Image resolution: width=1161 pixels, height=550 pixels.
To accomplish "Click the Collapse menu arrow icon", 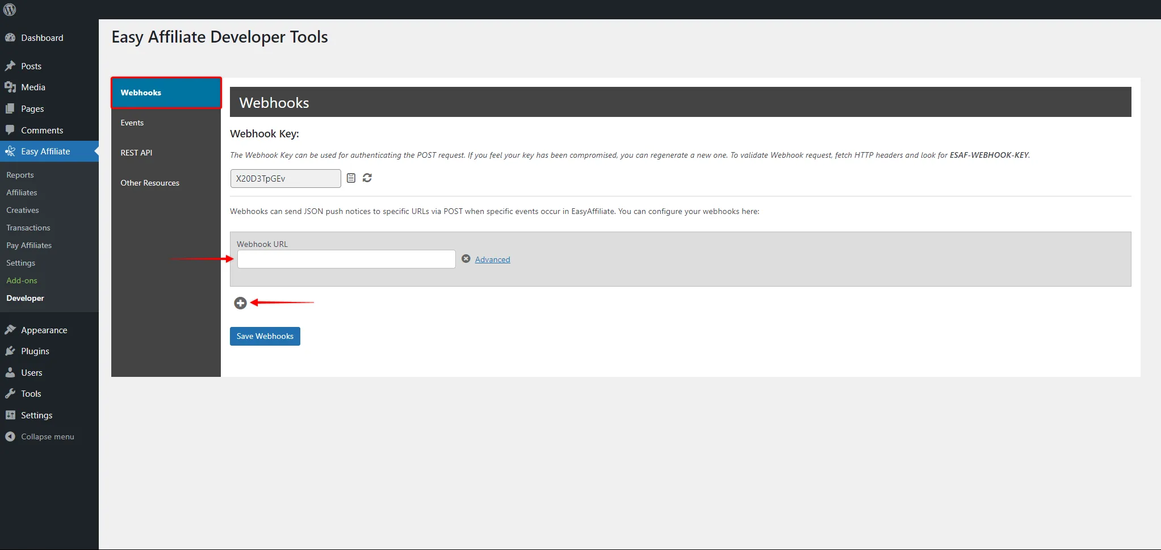I will pos(10,436).
